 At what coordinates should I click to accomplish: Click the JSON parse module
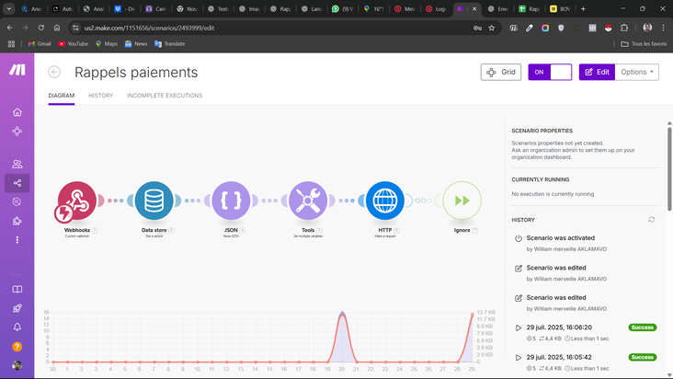(x=231, y=200)
